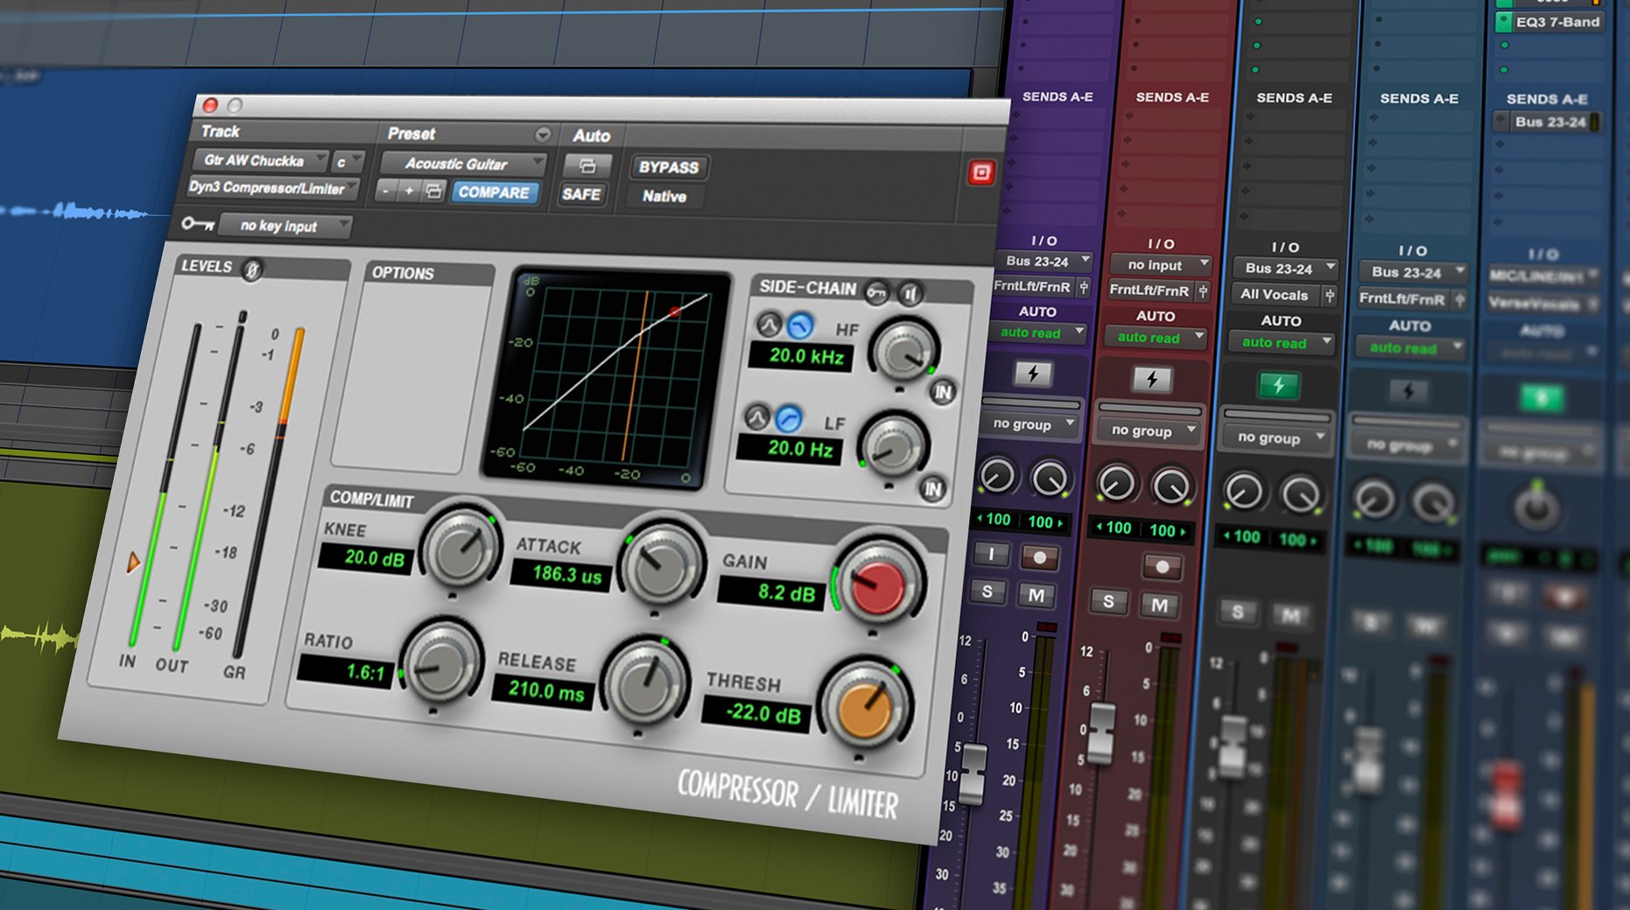Open the no group dropdown on purple channel
This screenshot has width=1630, height=910.
[x=1029, y=424]
